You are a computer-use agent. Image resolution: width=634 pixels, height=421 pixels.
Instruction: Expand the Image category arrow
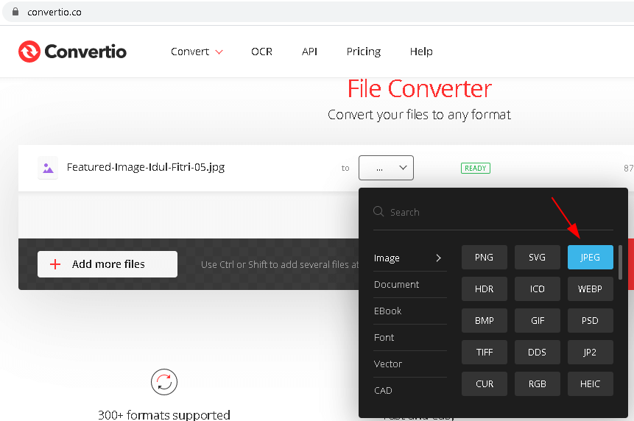tap(438, 258)
